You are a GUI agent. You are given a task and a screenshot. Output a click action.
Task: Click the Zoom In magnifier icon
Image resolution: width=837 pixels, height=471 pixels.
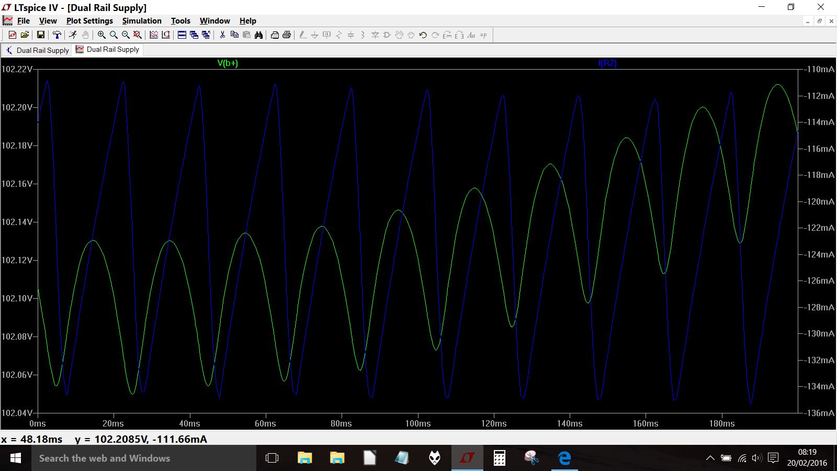click(x=101, y=35)
